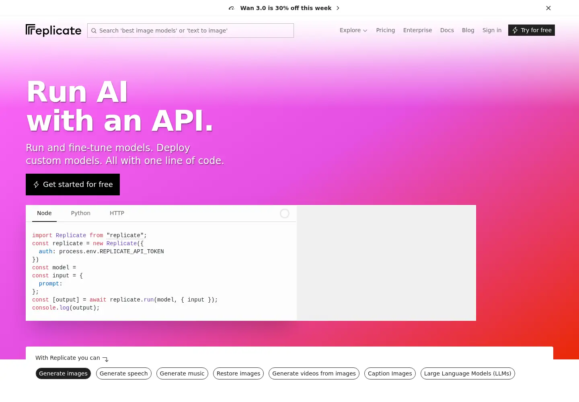Visit the Blog
The height and width of the screenshot is (402, 579).
(468, 30)
